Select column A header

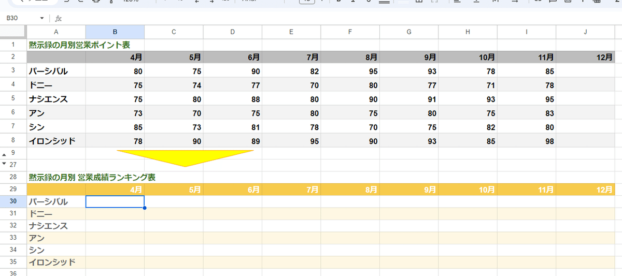tap(56, 32)
